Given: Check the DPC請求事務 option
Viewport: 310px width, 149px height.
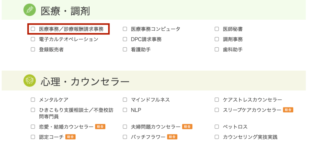Looking at the screenshot, I should pyautogui.click(x=125, y=39).
